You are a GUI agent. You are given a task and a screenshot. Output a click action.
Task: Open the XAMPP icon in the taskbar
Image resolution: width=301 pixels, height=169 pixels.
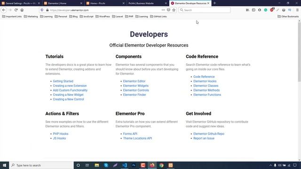[171, 165]
